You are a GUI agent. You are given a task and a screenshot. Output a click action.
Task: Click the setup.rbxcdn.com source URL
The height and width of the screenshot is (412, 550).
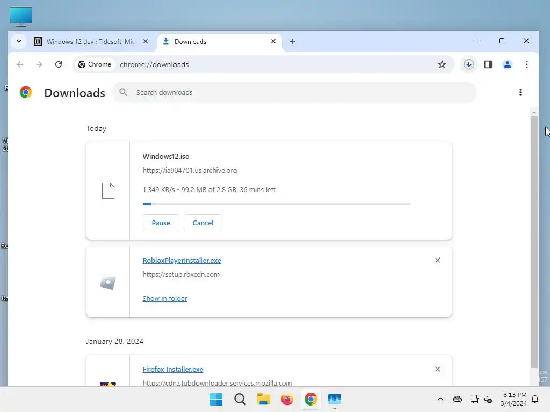181,274
